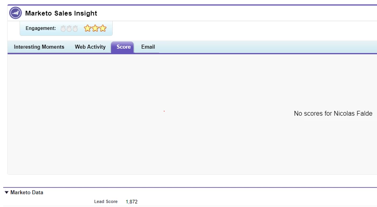Open the Interesting Moments tab
Screen dimensions: 377x207
pyautogui.click(x=39, y=47)
